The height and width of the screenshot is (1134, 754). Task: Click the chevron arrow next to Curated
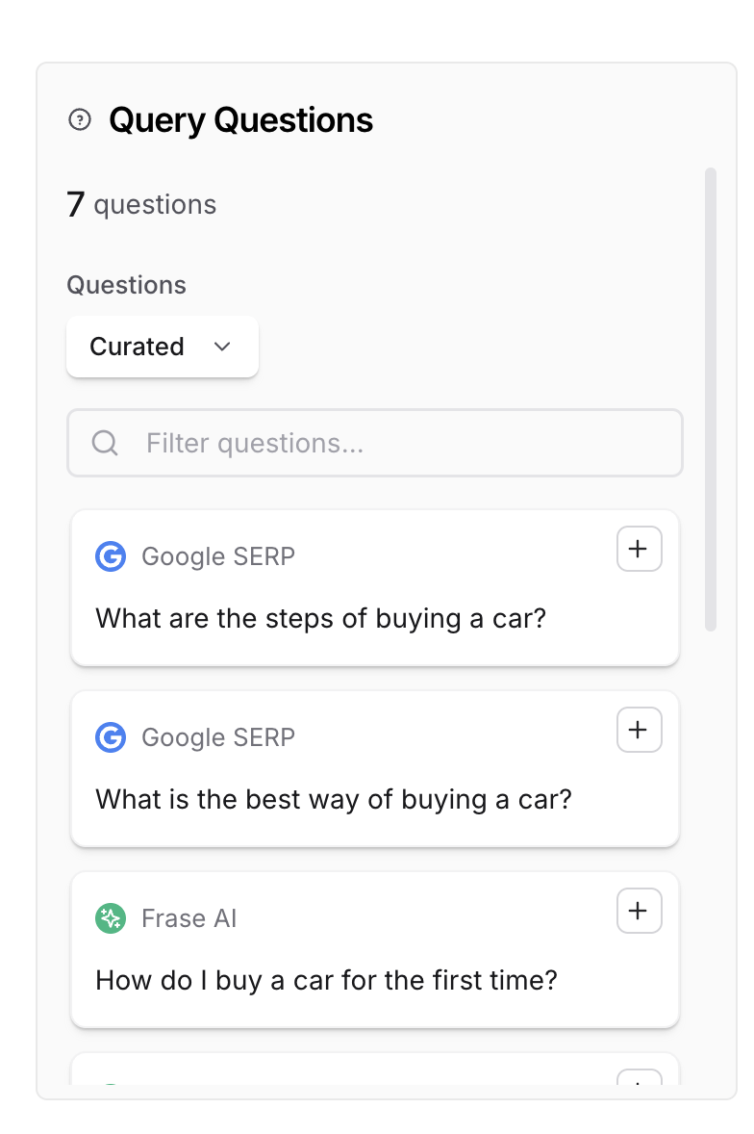[x=222, y=347]
